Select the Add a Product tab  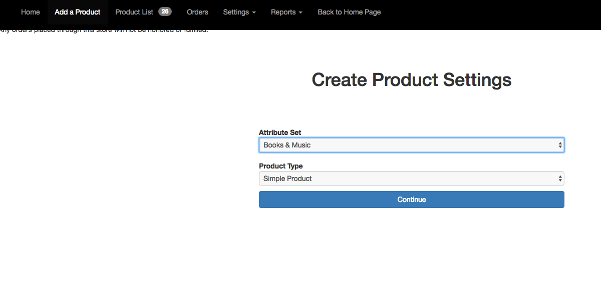pos(78,12)
